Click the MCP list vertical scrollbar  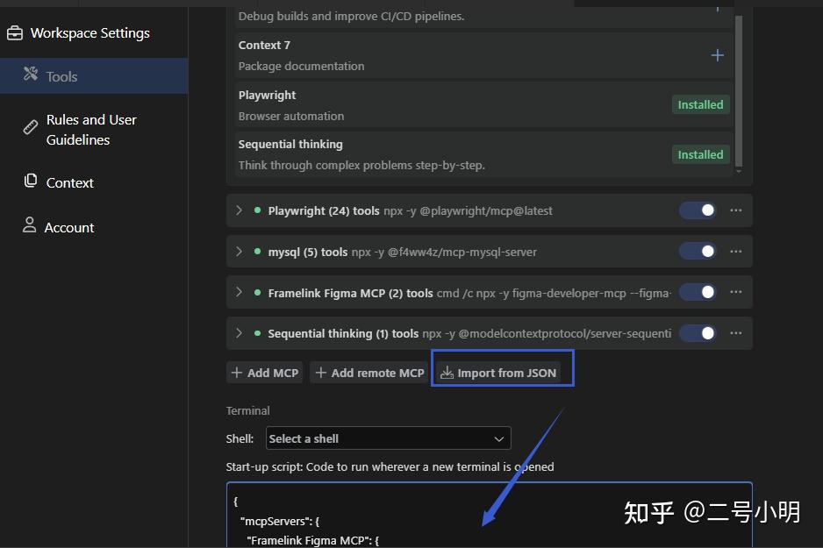(x=739, y=90)
